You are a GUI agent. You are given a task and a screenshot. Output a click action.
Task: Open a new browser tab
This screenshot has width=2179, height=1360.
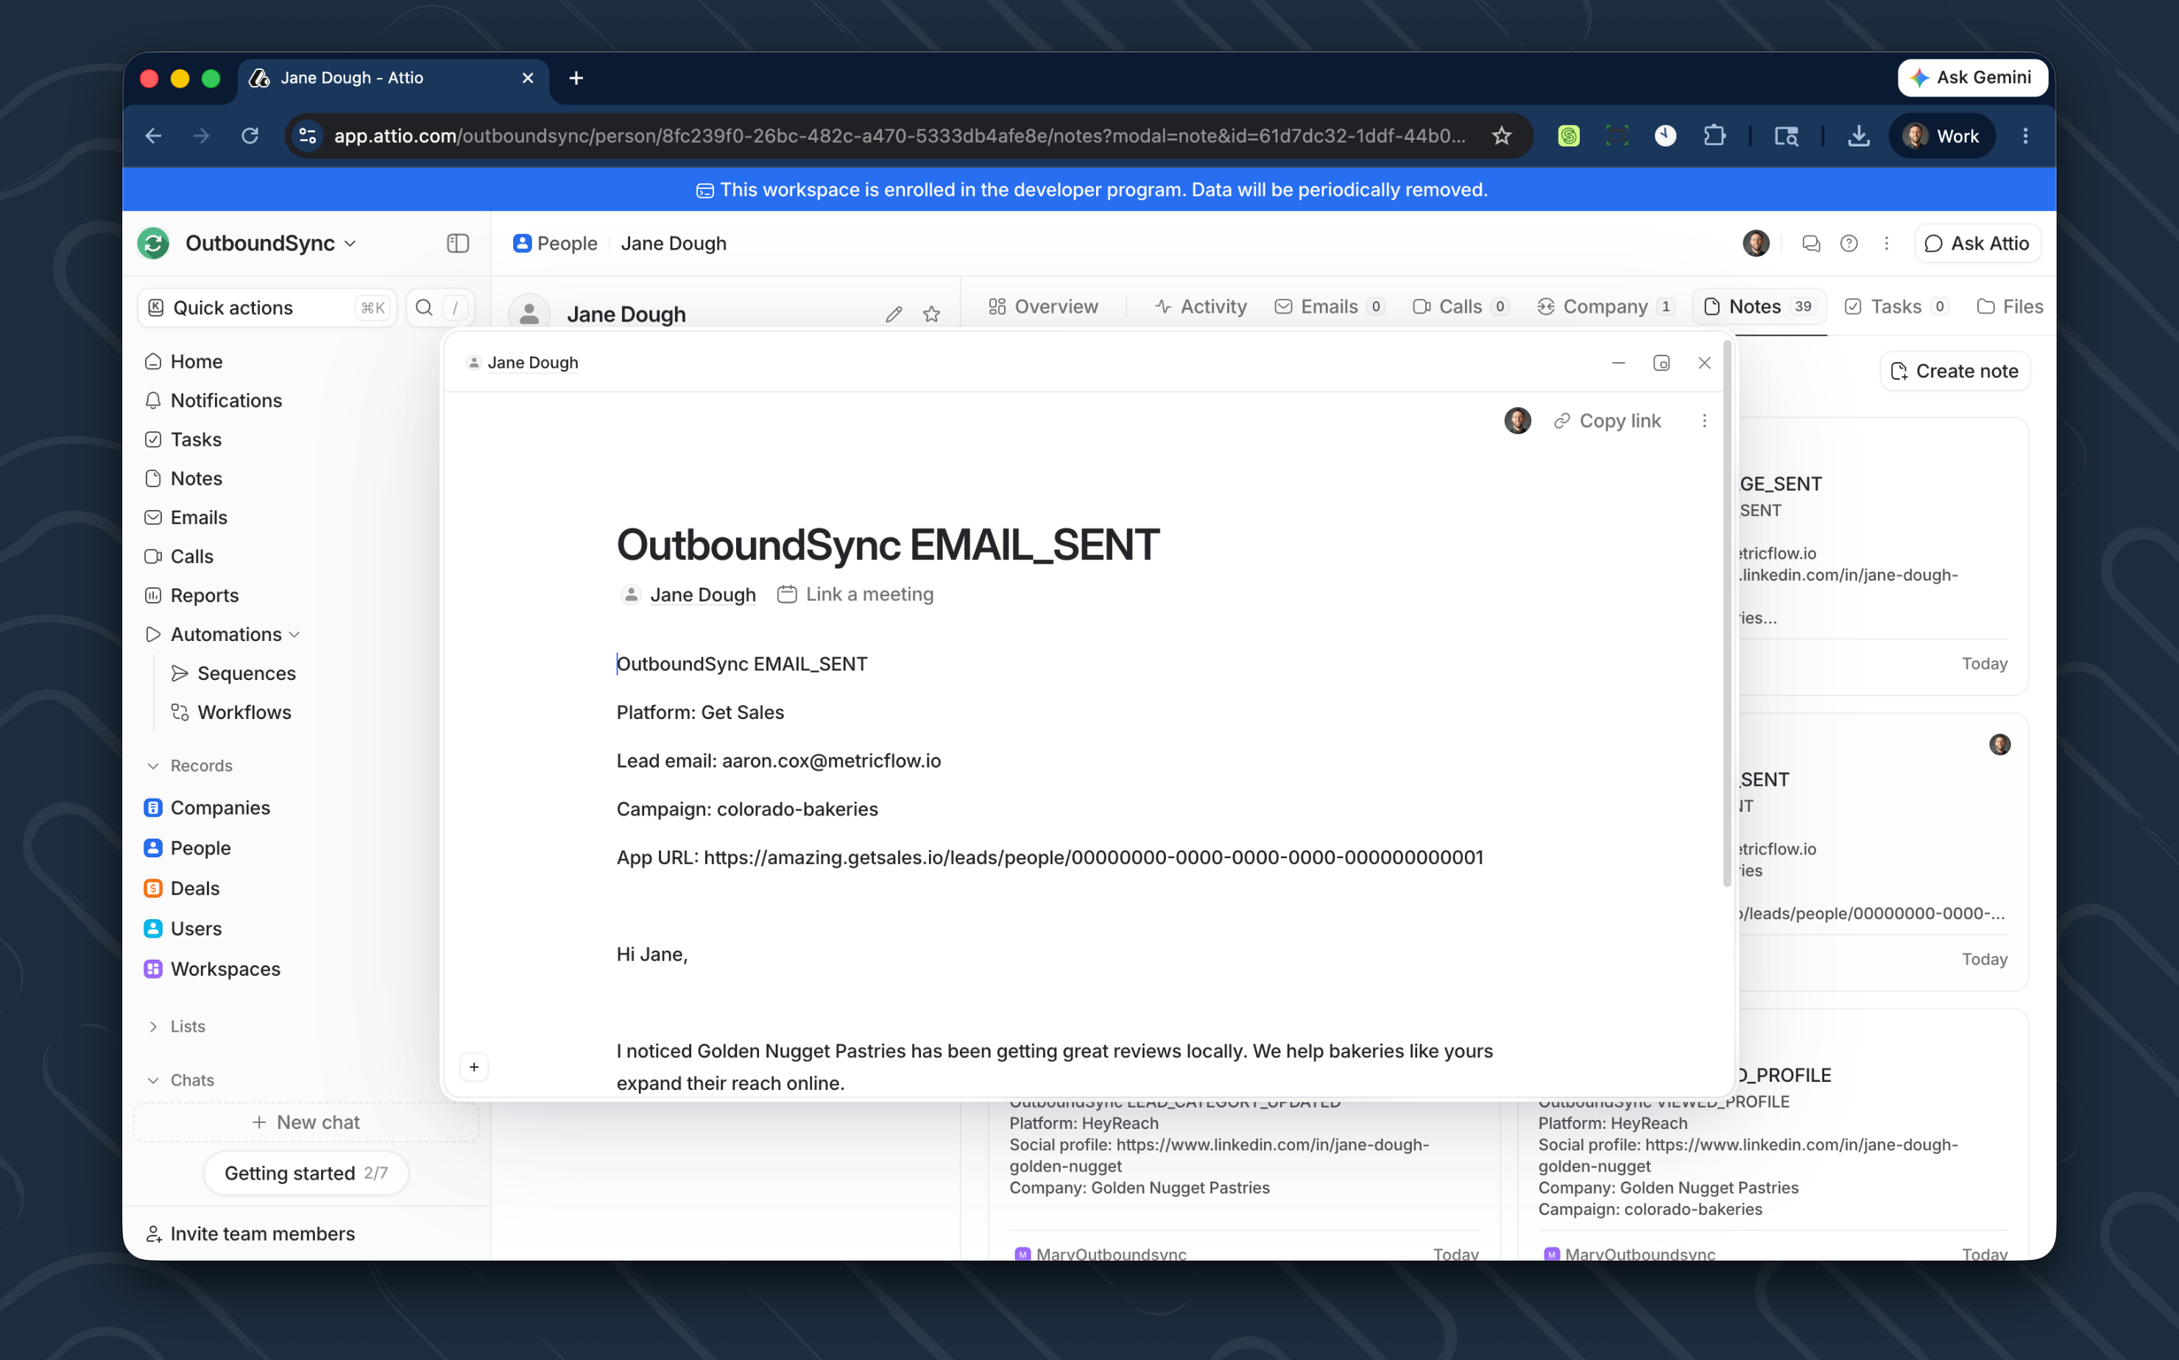[576, 78]
